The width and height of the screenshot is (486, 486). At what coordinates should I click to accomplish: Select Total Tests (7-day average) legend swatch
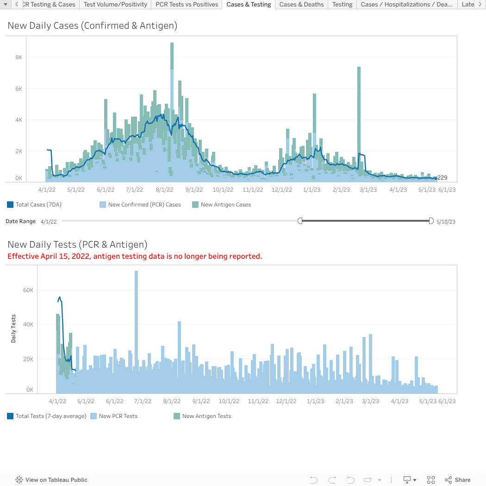pyautogui.click(x=10, y=416)
